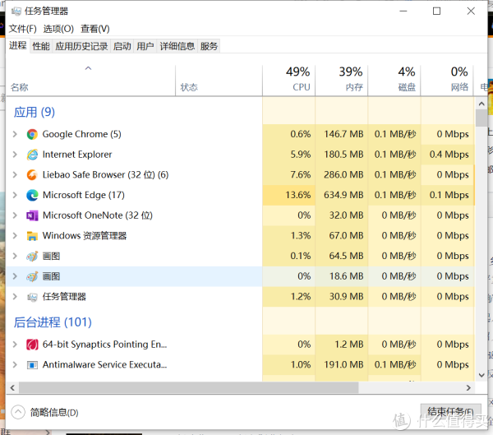Screen dimensions: 493x435
Task: Sort by the 0% 网络 column
Action: click(x=447, y=81)
